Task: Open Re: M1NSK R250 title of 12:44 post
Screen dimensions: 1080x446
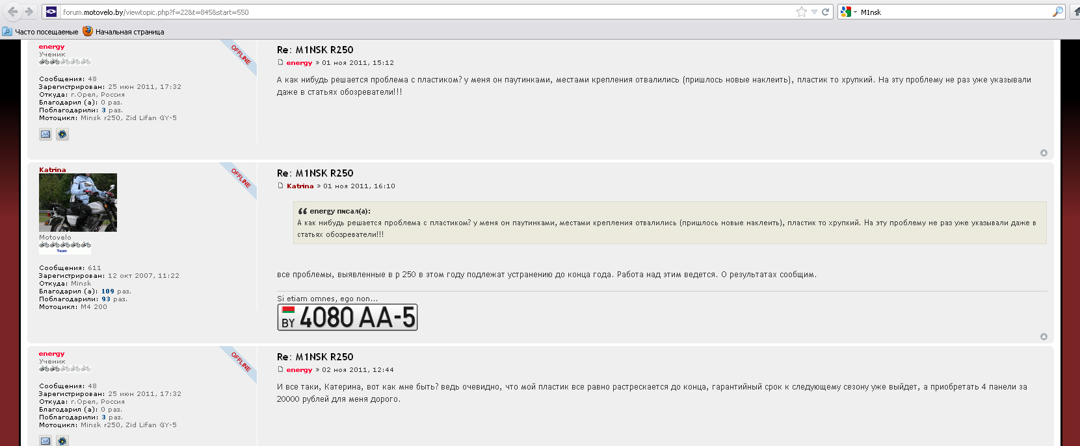Action: (x=315, y=357)
